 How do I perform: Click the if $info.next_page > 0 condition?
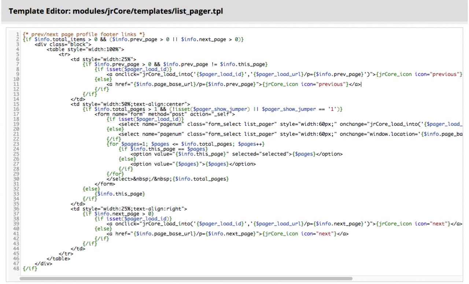click(118, 213)
